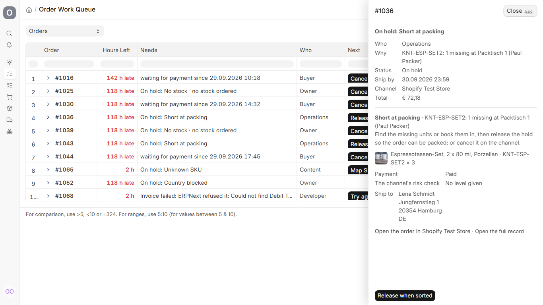
Task: Expand order #1025 row
Action: [x=48, y=91]
